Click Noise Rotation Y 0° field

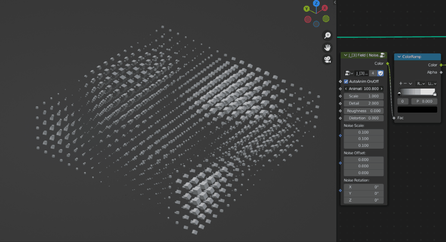364,193
